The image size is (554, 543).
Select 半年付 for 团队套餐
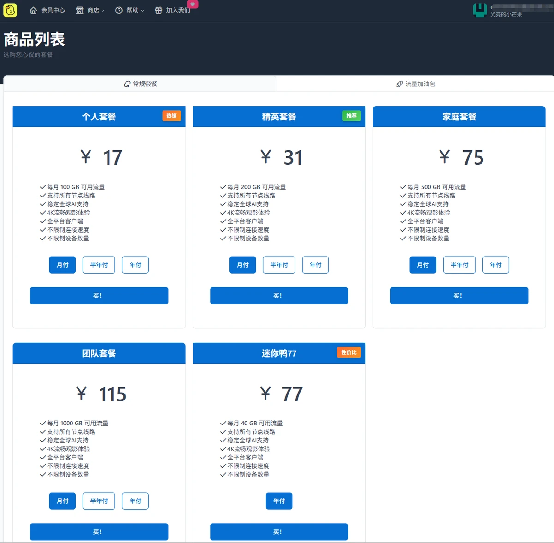99,501
